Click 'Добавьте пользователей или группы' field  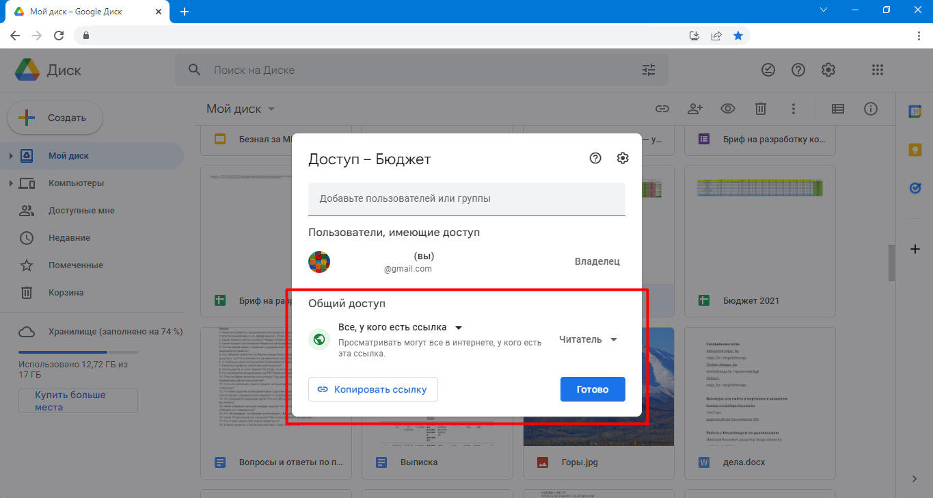(x=467, y=199)
